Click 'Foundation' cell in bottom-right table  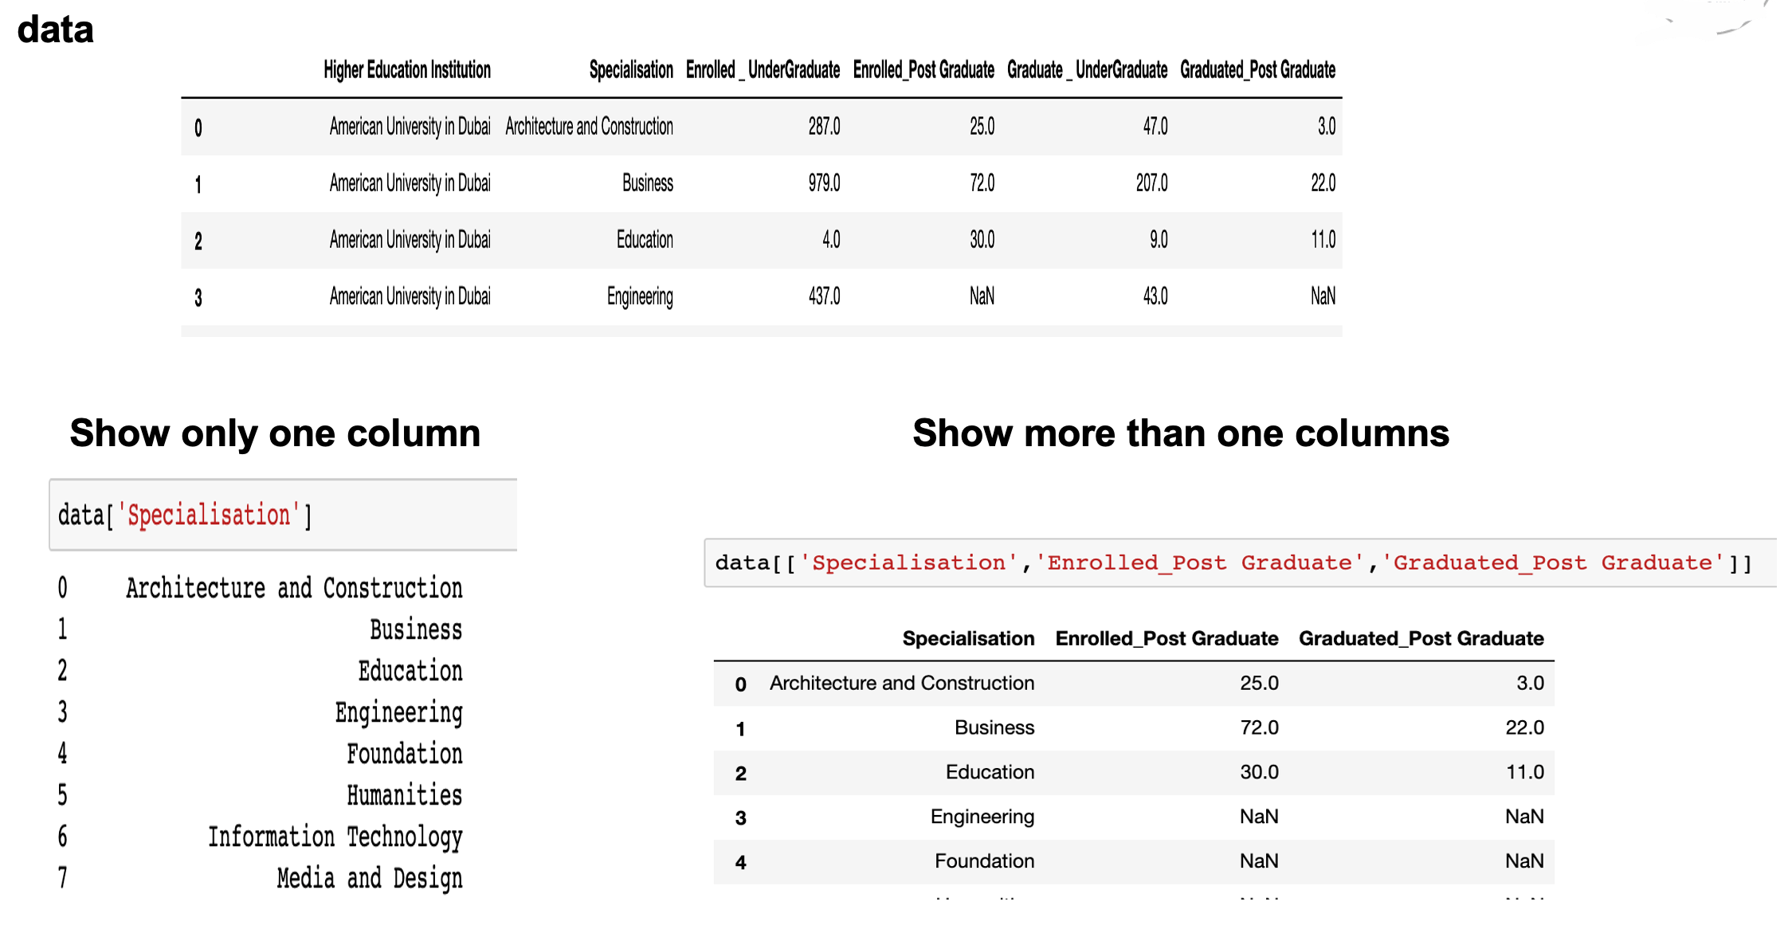(984, 861)
